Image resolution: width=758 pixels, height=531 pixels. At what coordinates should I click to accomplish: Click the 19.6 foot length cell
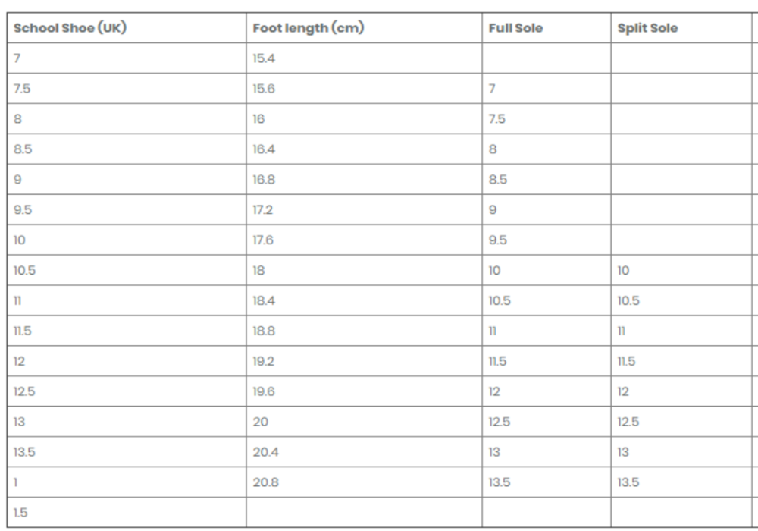click(x=263, y=392)
